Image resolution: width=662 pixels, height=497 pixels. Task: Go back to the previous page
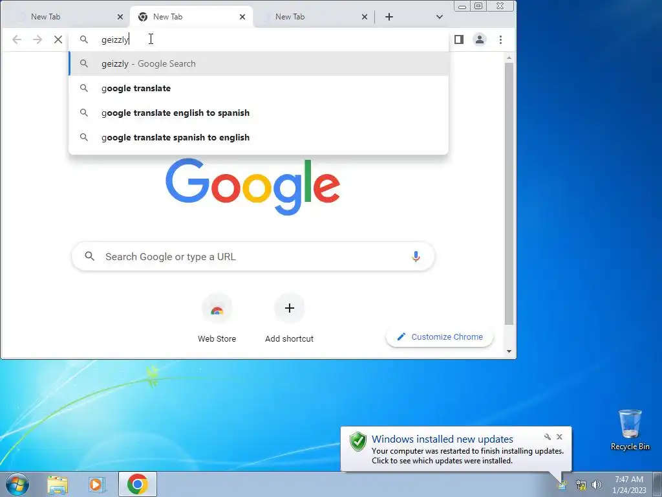click(x=17, y=39)
